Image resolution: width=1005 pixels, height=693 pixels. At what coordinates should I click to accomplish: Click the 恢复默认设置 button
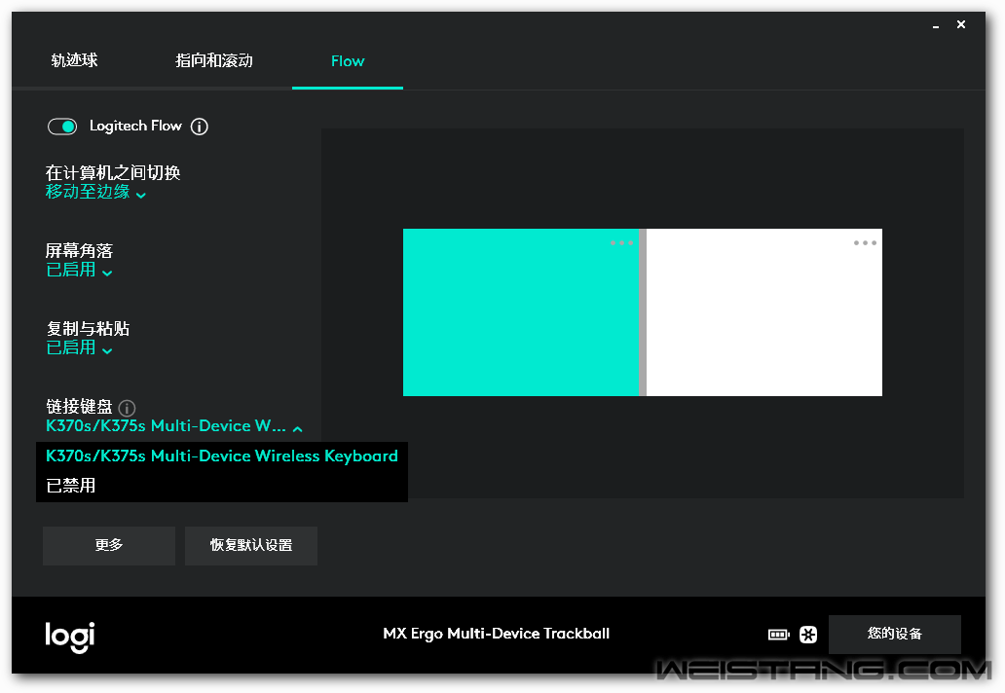251,546
